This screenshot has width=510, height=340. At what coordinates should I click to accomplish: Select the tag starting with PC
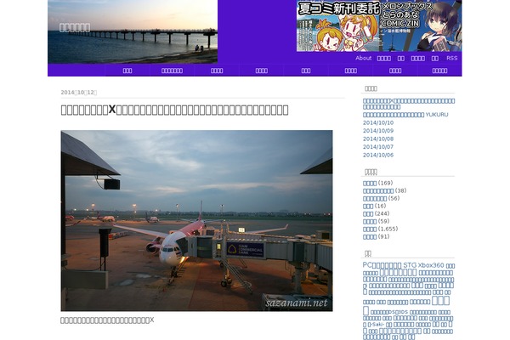click(x=382, y=265)
